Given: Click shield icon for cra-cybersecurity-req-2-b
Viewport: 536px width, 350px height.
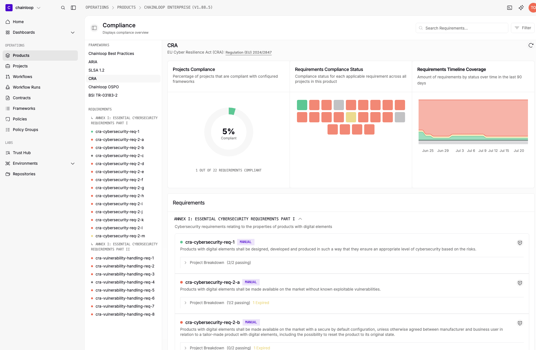Looking at the screenshot, I should click(x=520, y=323).
